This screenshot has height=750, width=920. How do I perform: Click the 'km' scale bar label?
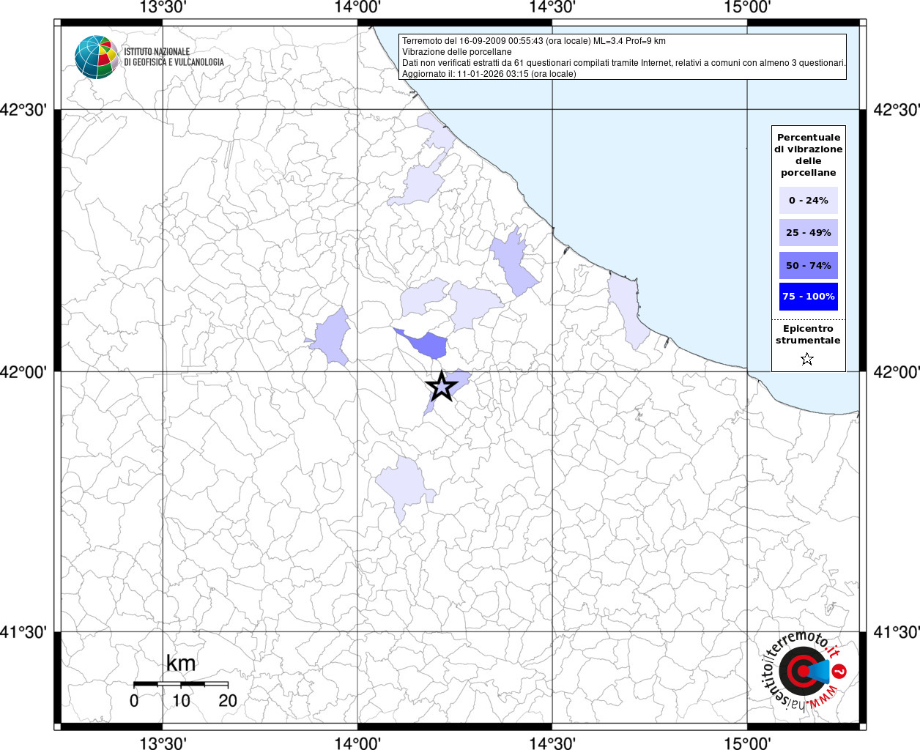click(181, 664)
